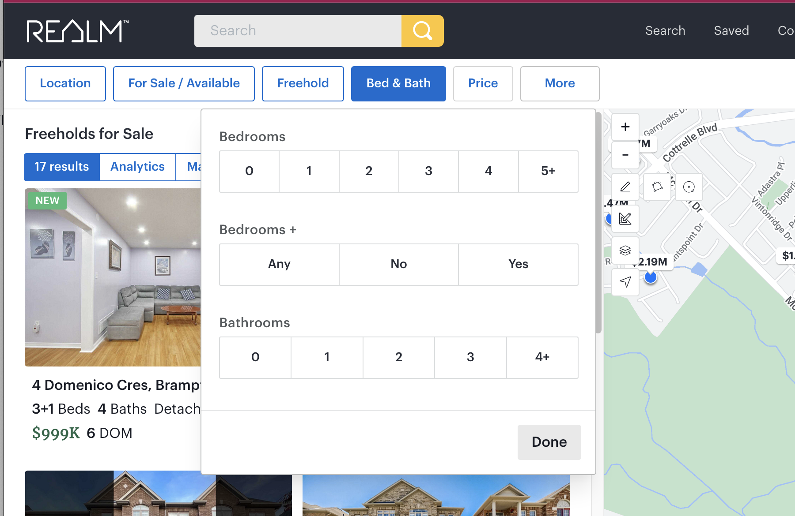Open the Price filter dropdown
The image size is (795, 516).
(483, 83)
